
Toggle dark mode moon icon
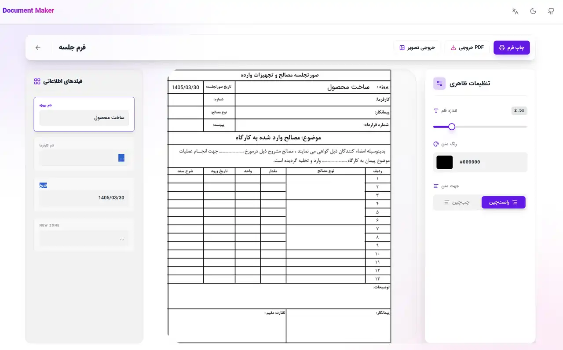(533, 11)
